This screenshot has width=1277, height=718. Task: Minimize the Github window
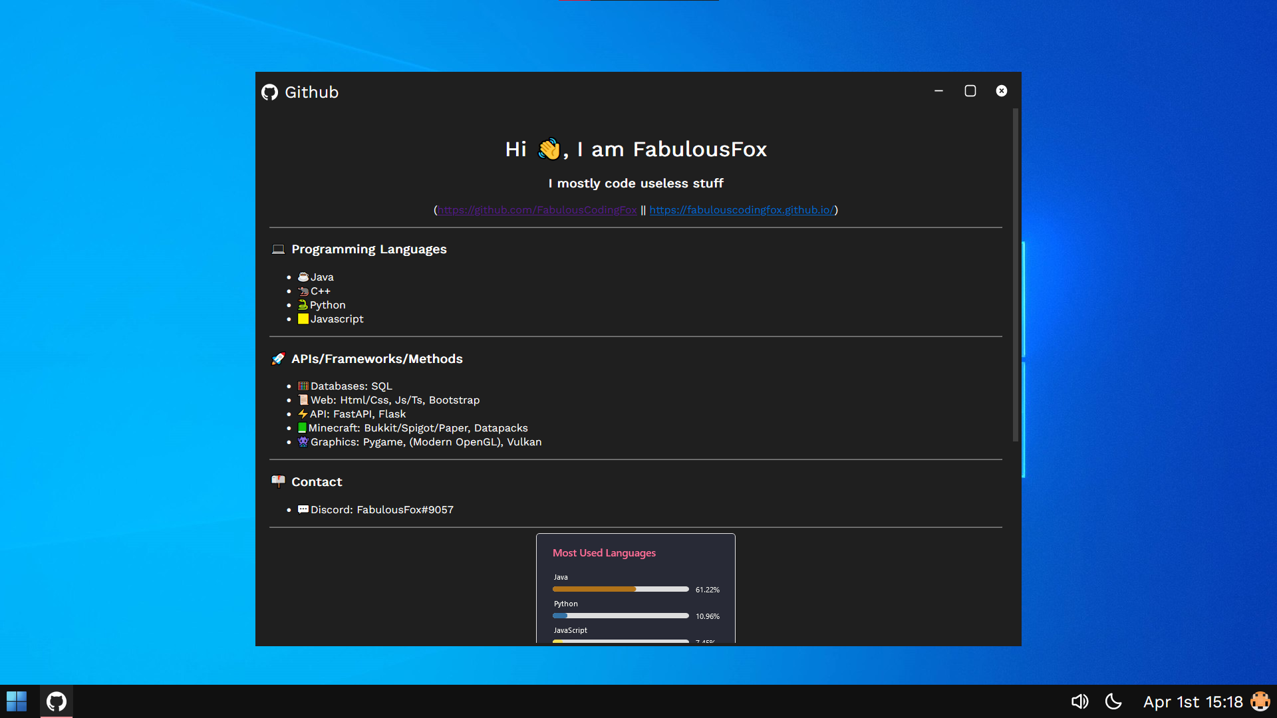[x=938, y=91]
